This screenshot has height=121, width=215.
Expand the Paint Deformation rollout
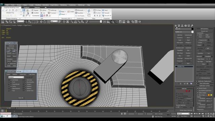pos(204,83)
